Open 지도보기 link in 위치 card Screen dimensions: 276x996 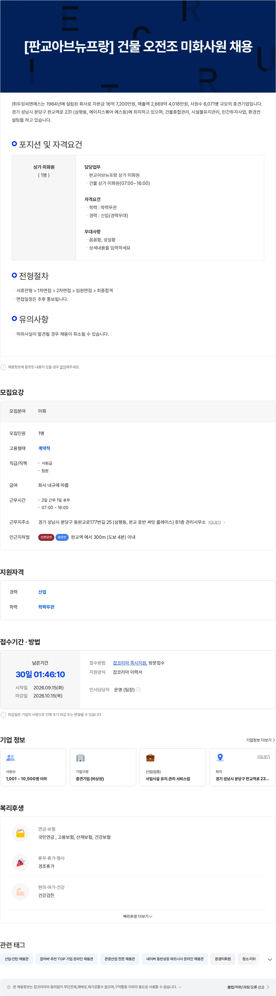click(x=264, y=757)
